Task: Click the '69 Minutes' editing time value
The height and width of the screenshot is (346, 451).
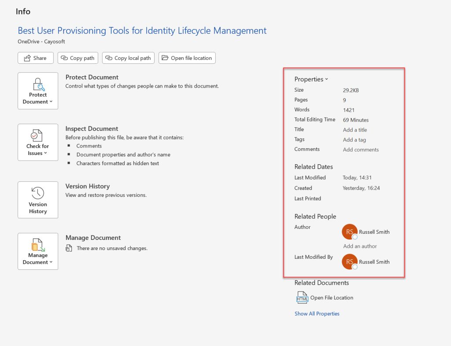Action: pyautogui.click(x=355, y=120)
